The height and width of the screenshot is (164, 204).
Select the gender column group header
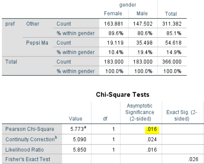pos(128,5)
